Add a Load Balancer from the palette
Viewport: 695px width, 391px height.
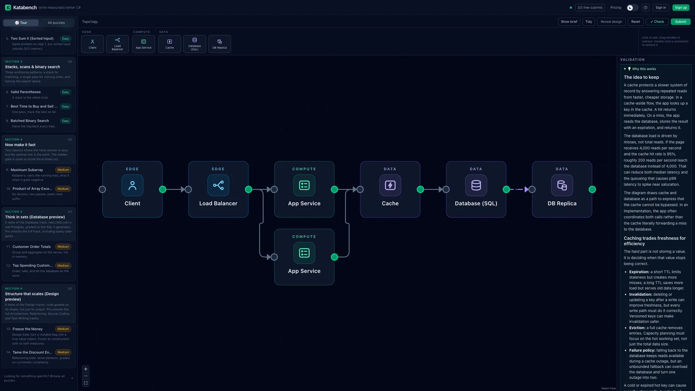click(x=117, y=44)
